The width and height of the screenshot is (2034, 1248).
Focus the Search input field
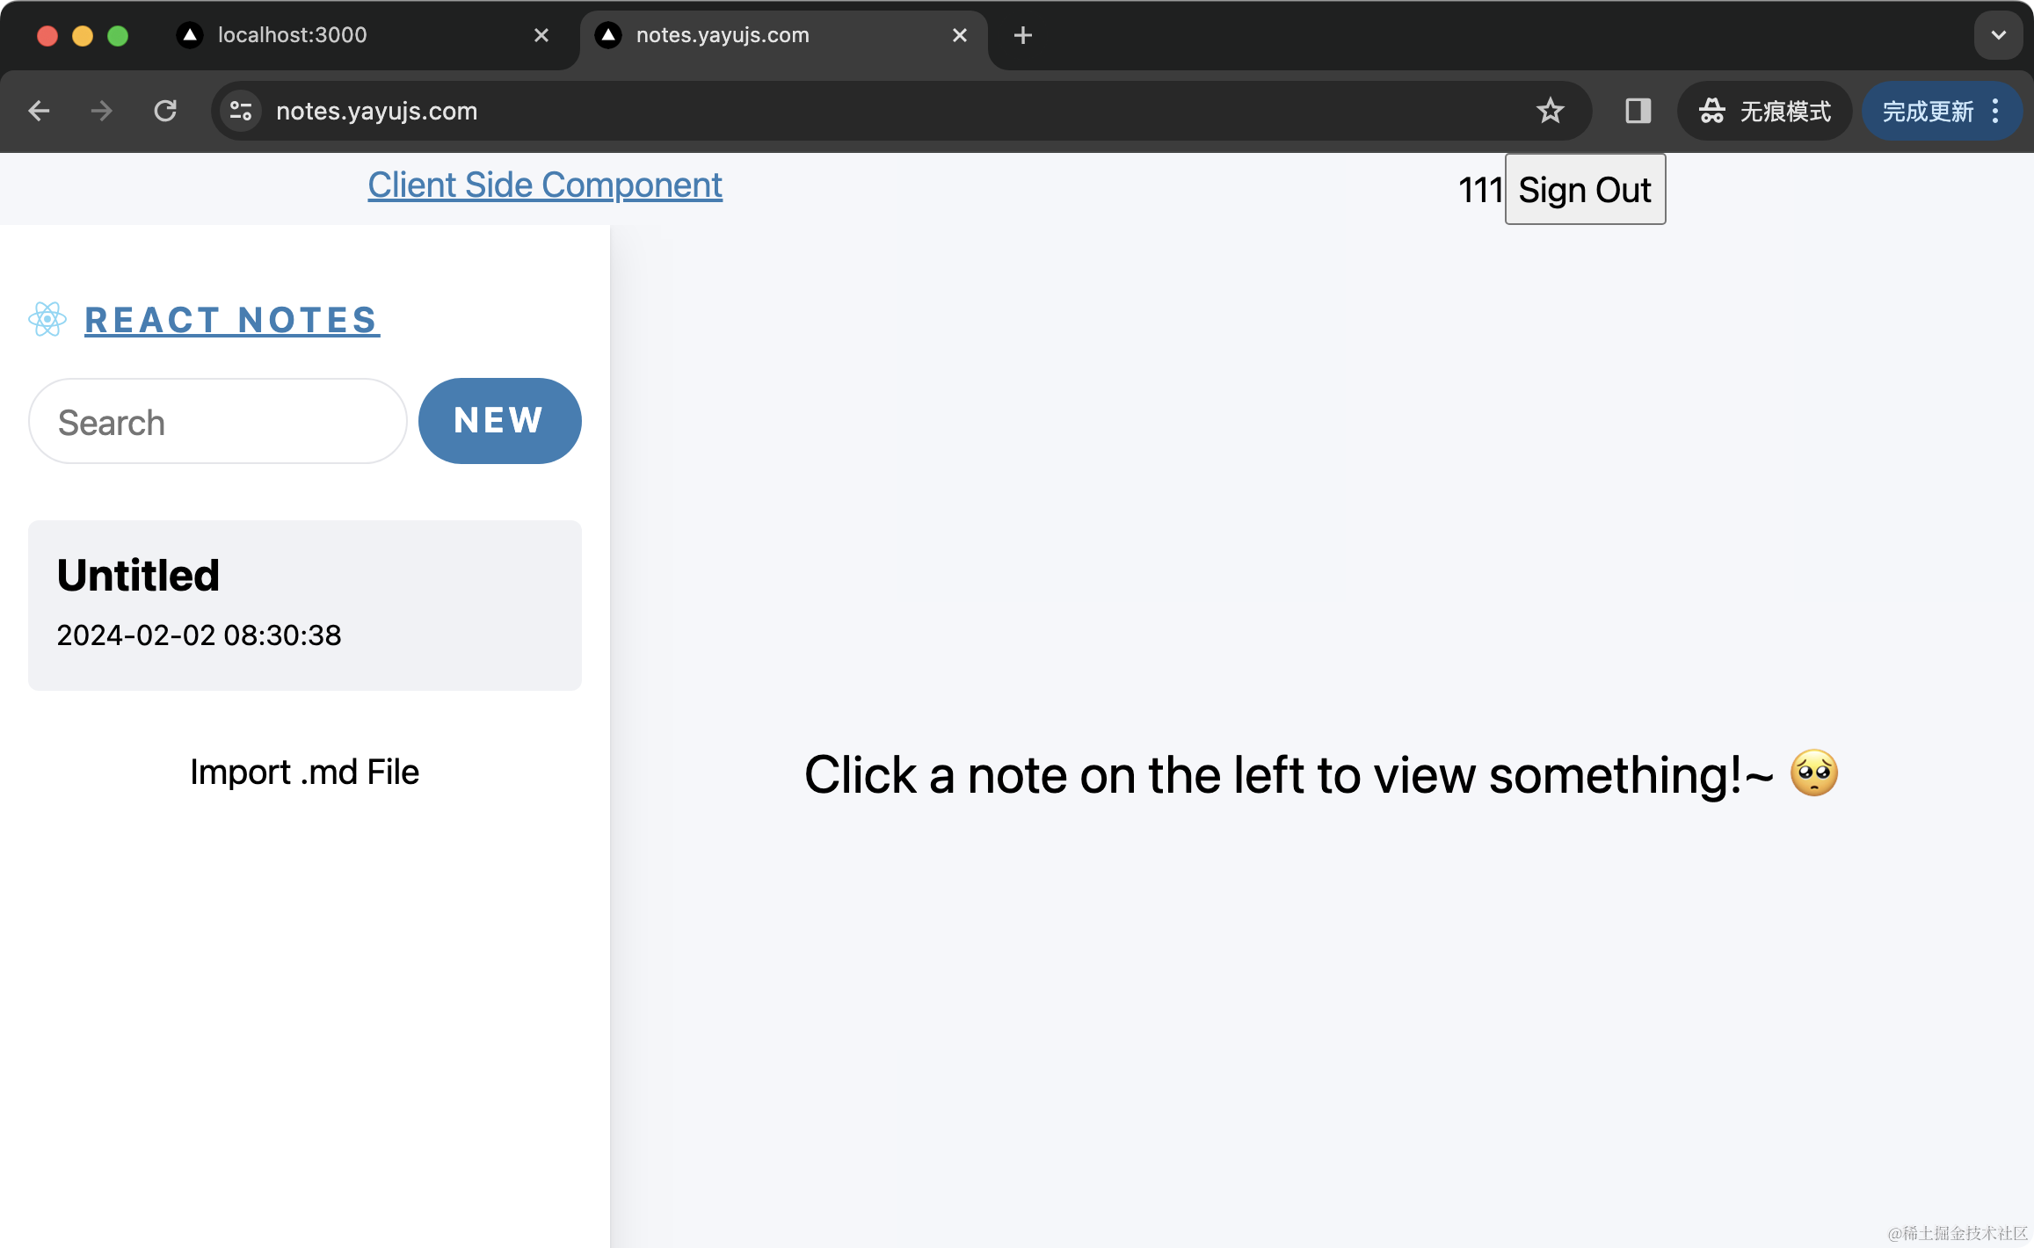217,422
